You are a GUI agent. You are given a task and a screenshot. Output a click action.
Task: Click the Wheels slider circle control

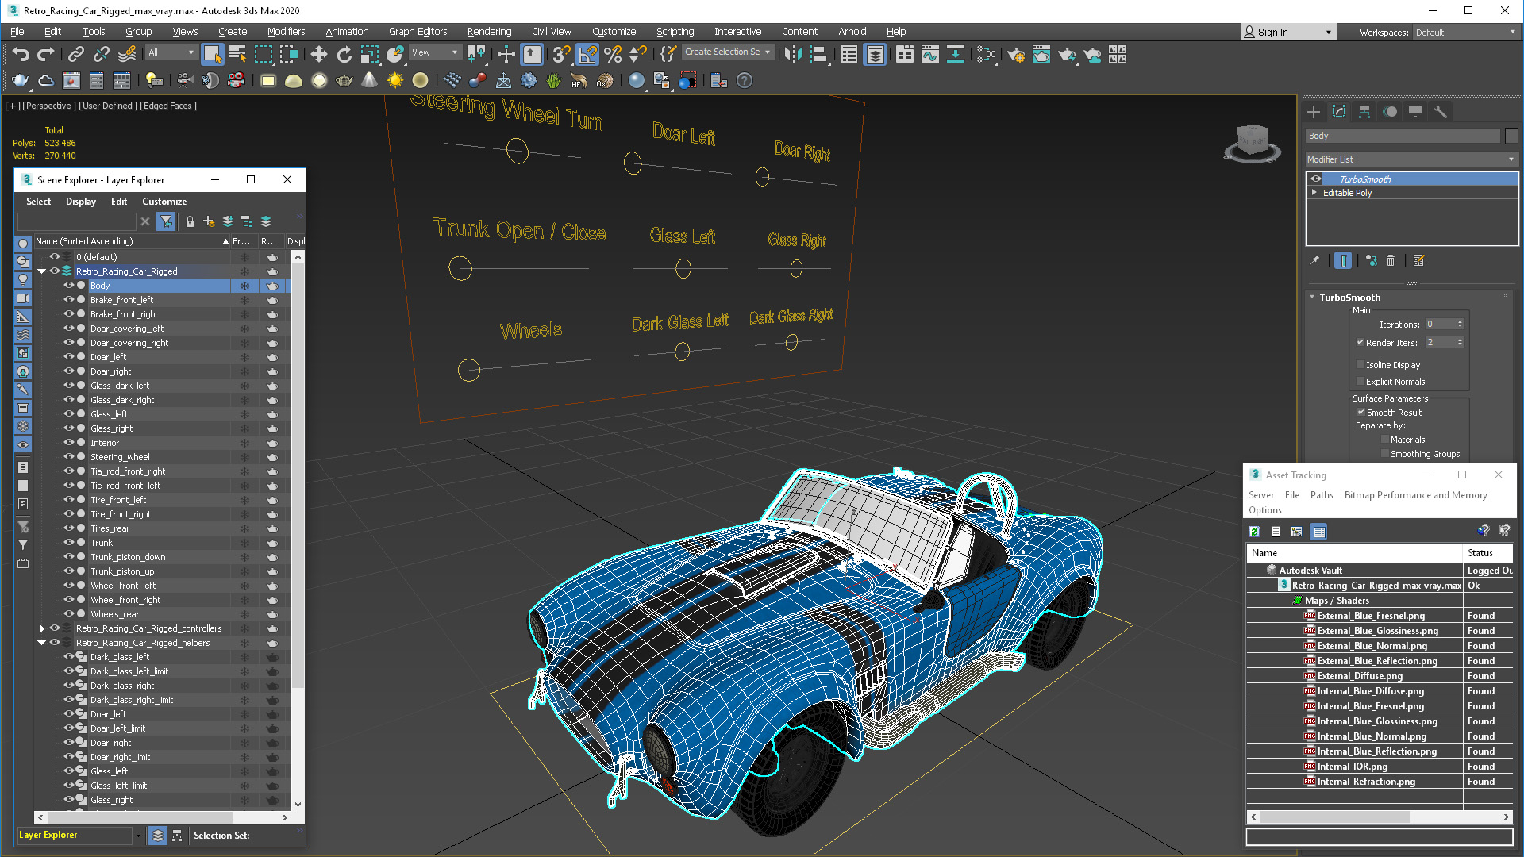[x=469, y=370]
